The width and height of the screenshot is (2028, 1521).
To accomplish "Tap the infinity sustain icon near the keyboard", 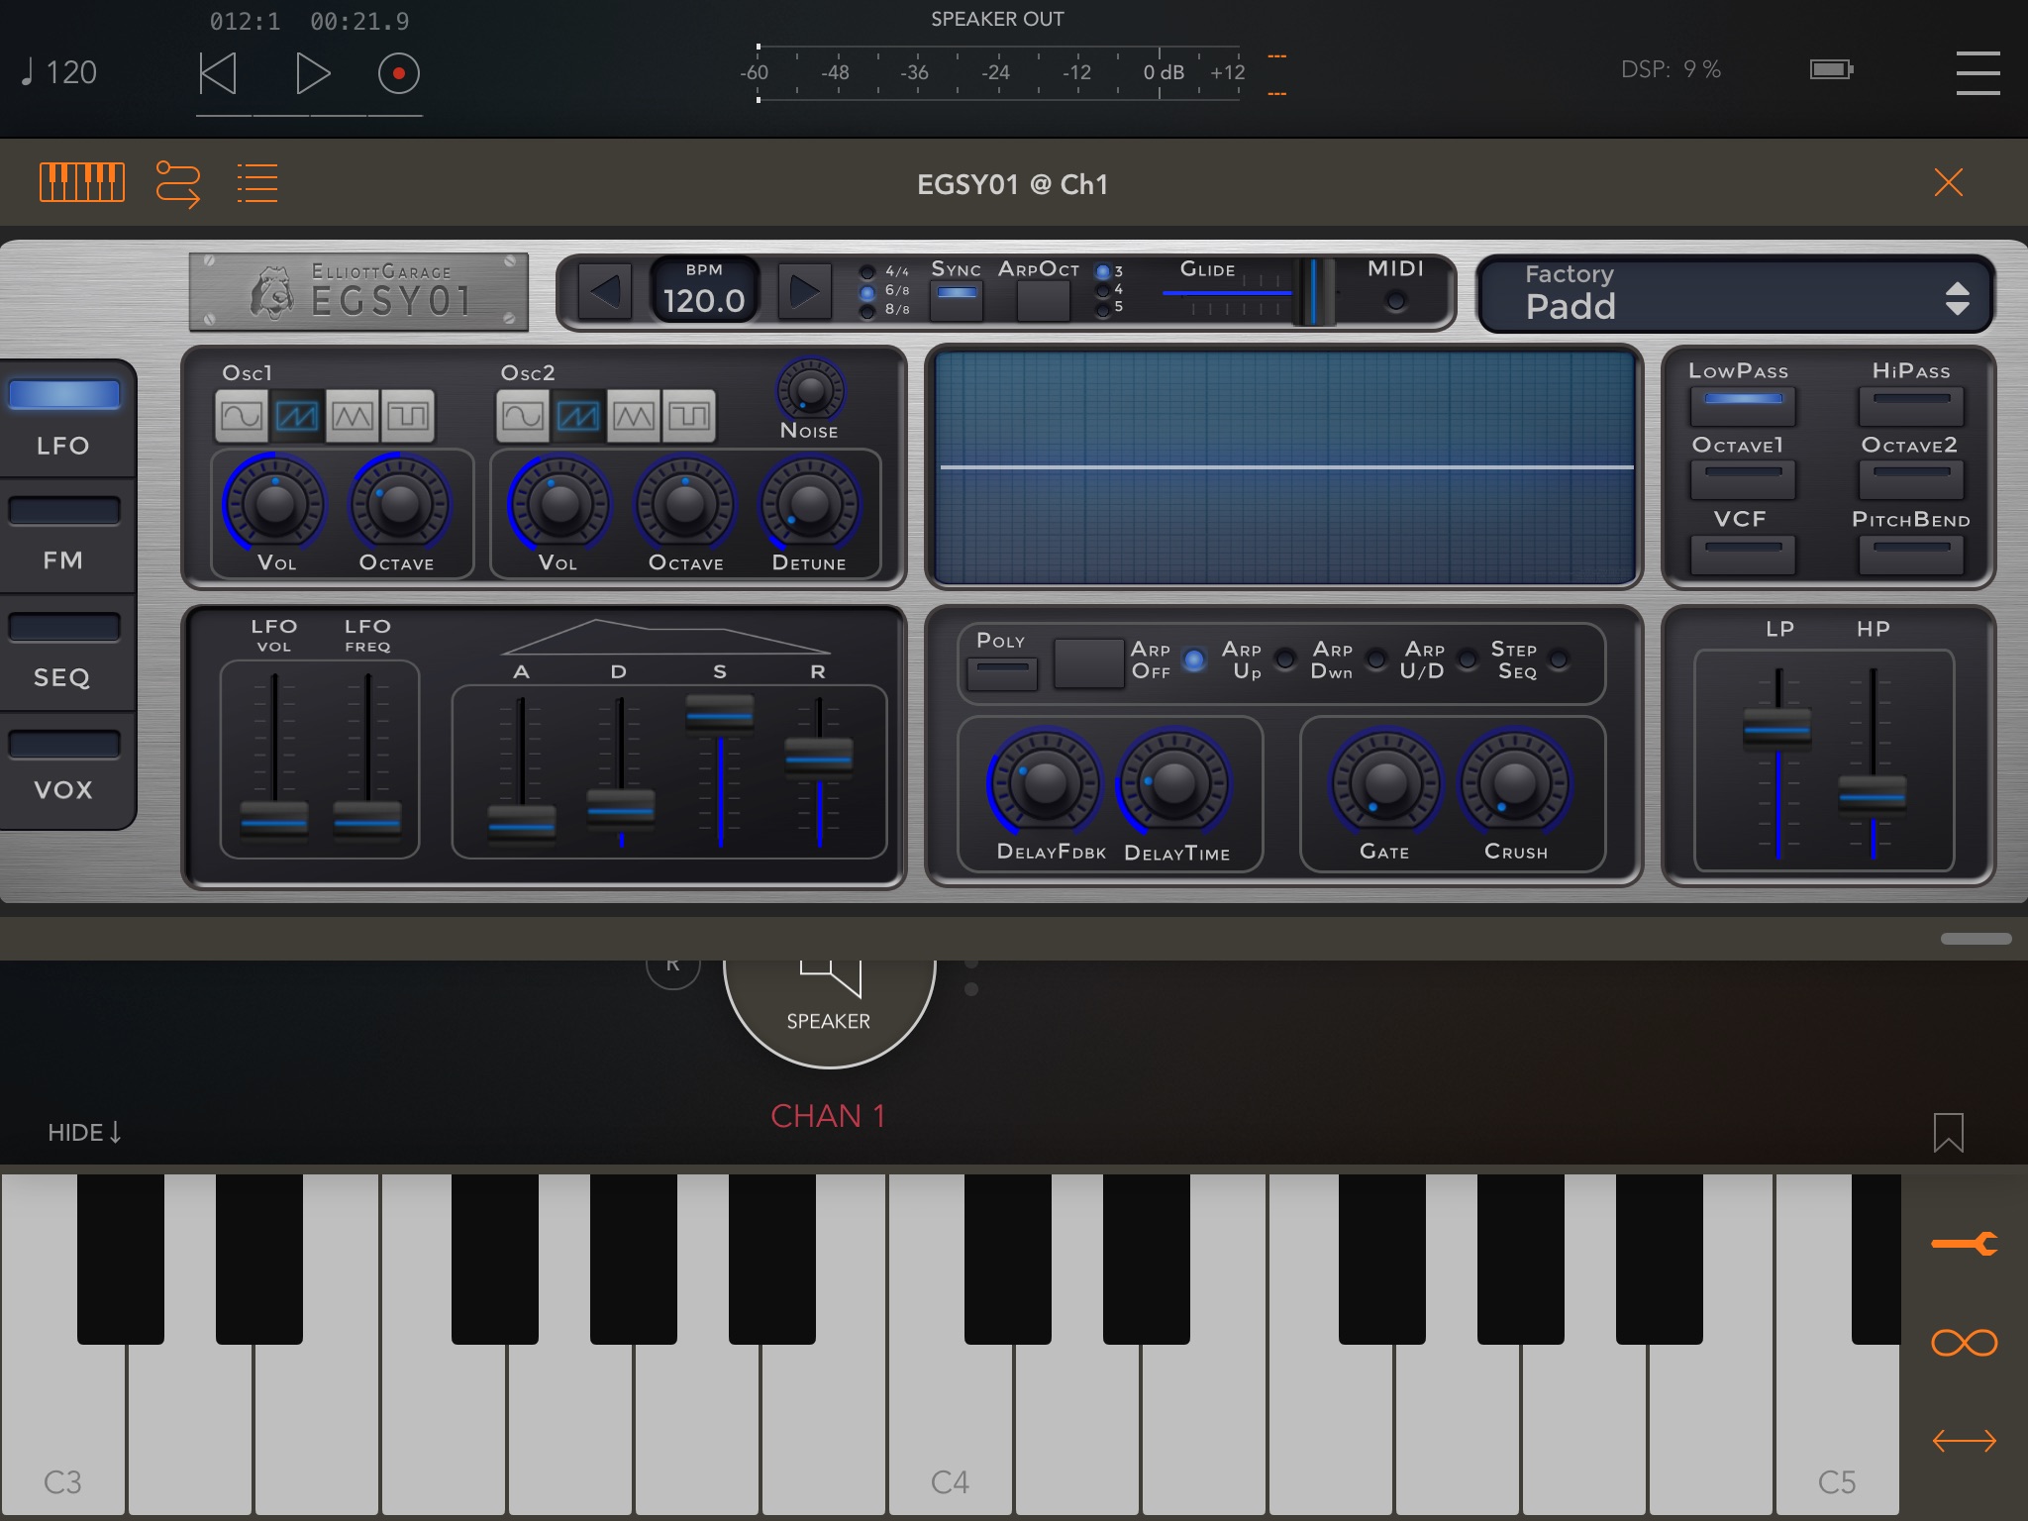I will [x=1966, y=1343].
